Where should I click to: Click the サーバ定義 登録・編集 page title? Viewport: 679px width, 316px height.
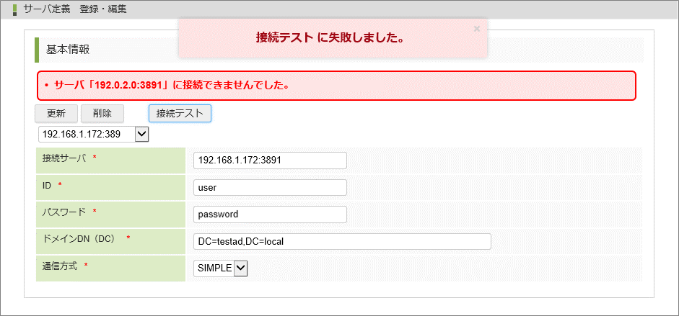(75, 9)
